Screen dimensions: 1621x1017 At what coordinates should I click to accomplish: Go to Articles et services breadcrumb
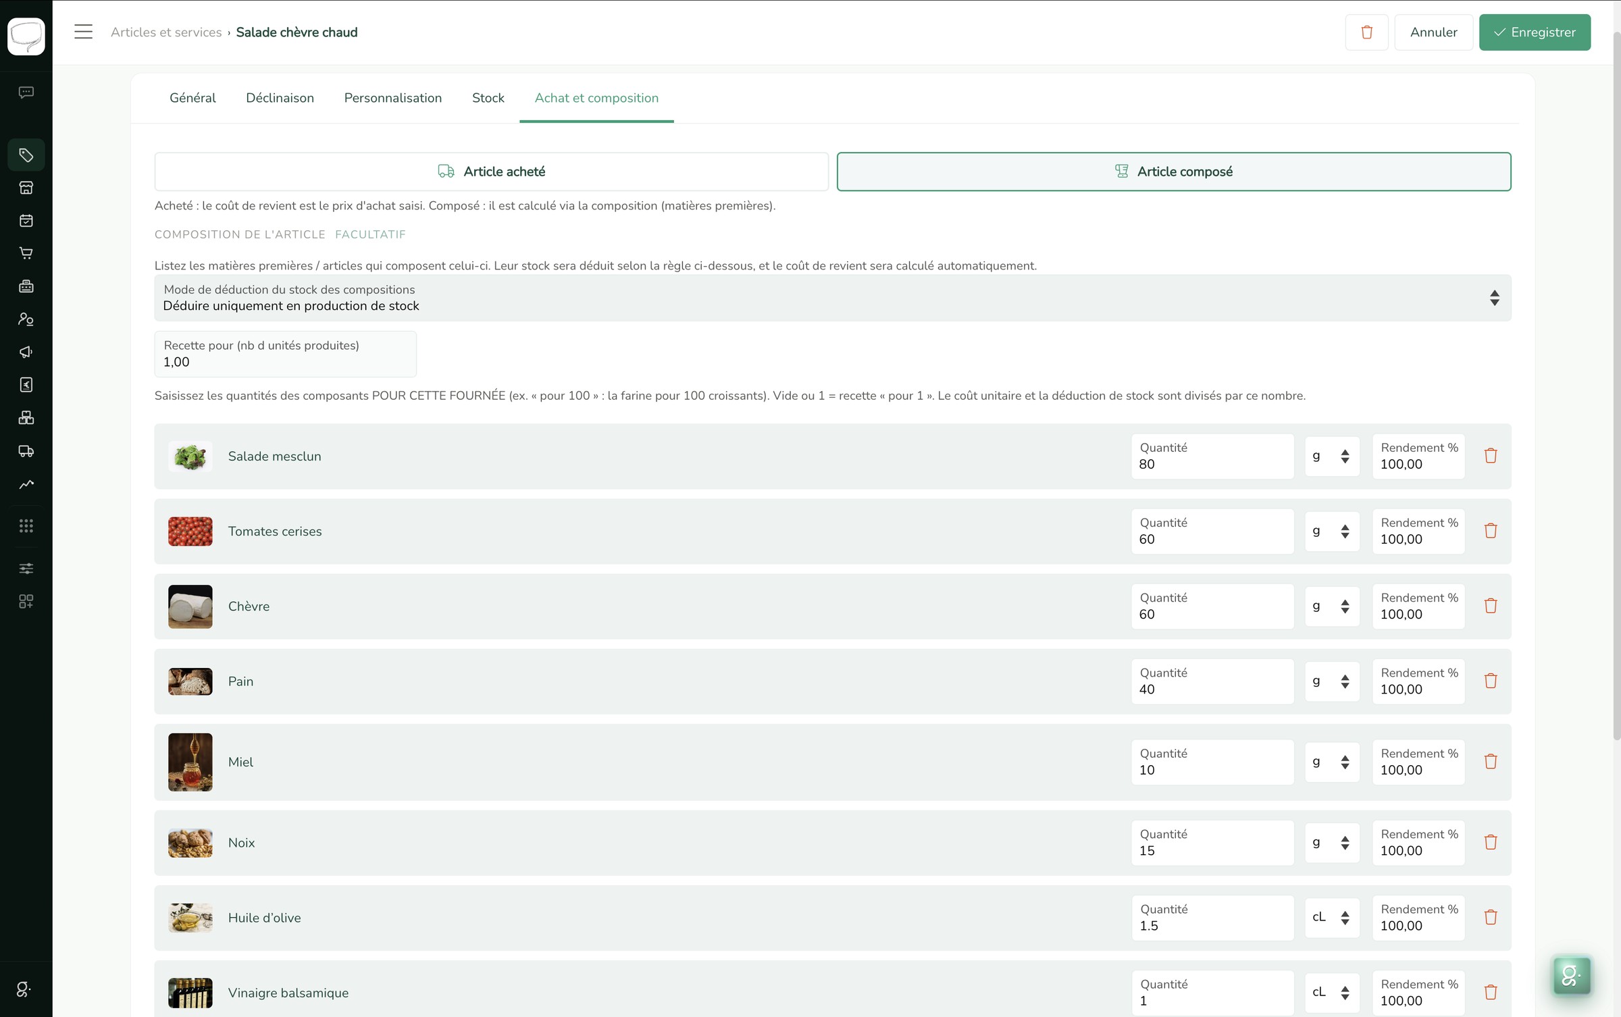click(x=166, y=32)
